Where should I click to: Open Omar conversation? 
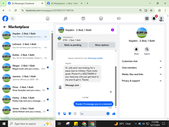(25, 89)
